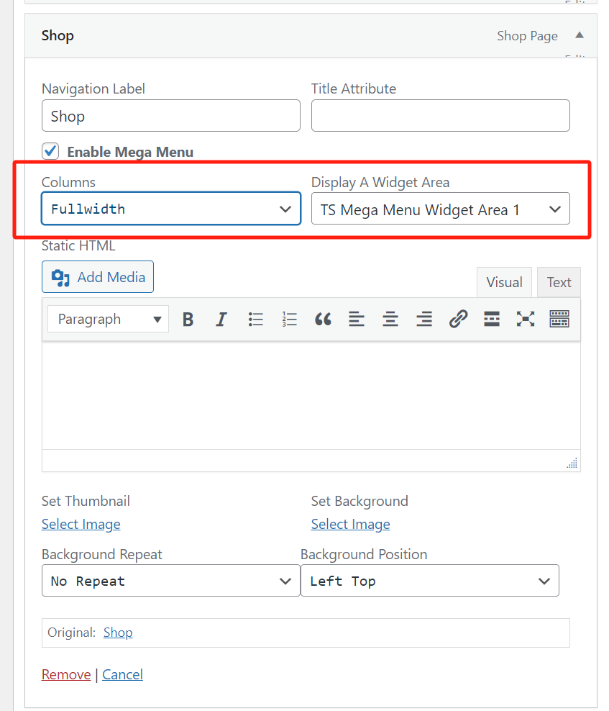Enter fullscreen editor mode

click(526, 320)
